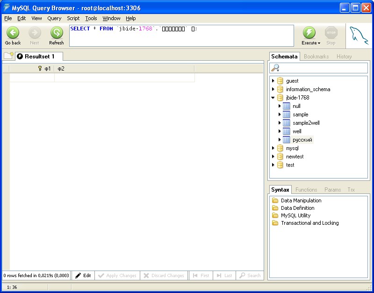Select the null table icon
The height and width of the screenshot is (293, 374).
[287, 106]
